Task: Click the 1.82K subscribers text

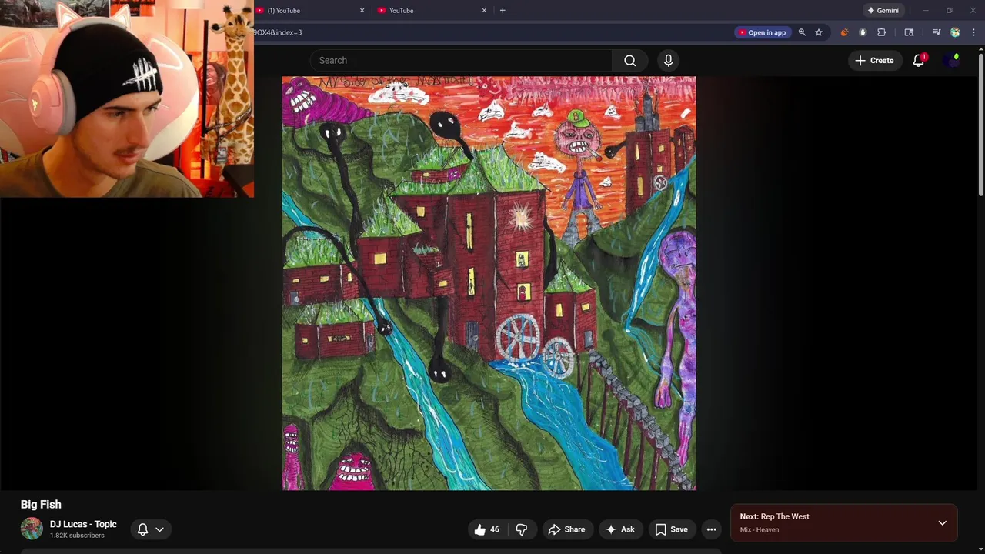Action: point(77,536)
